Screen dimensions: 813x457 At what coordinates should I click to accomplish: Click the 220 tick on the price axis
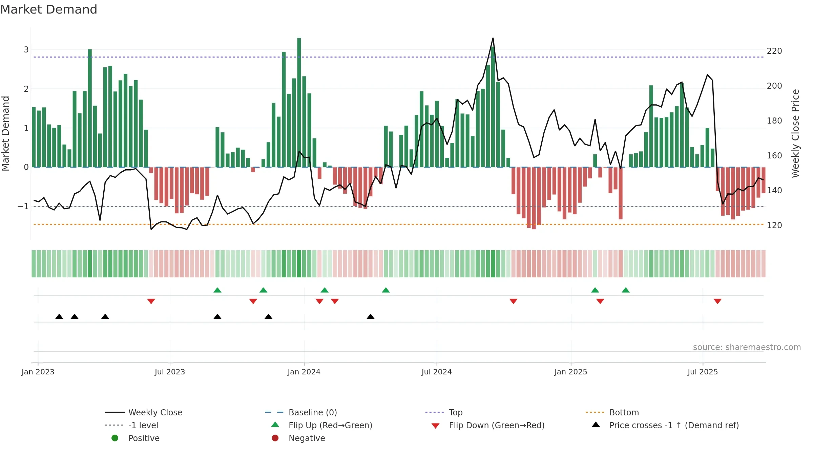click(x=774, y=51)
